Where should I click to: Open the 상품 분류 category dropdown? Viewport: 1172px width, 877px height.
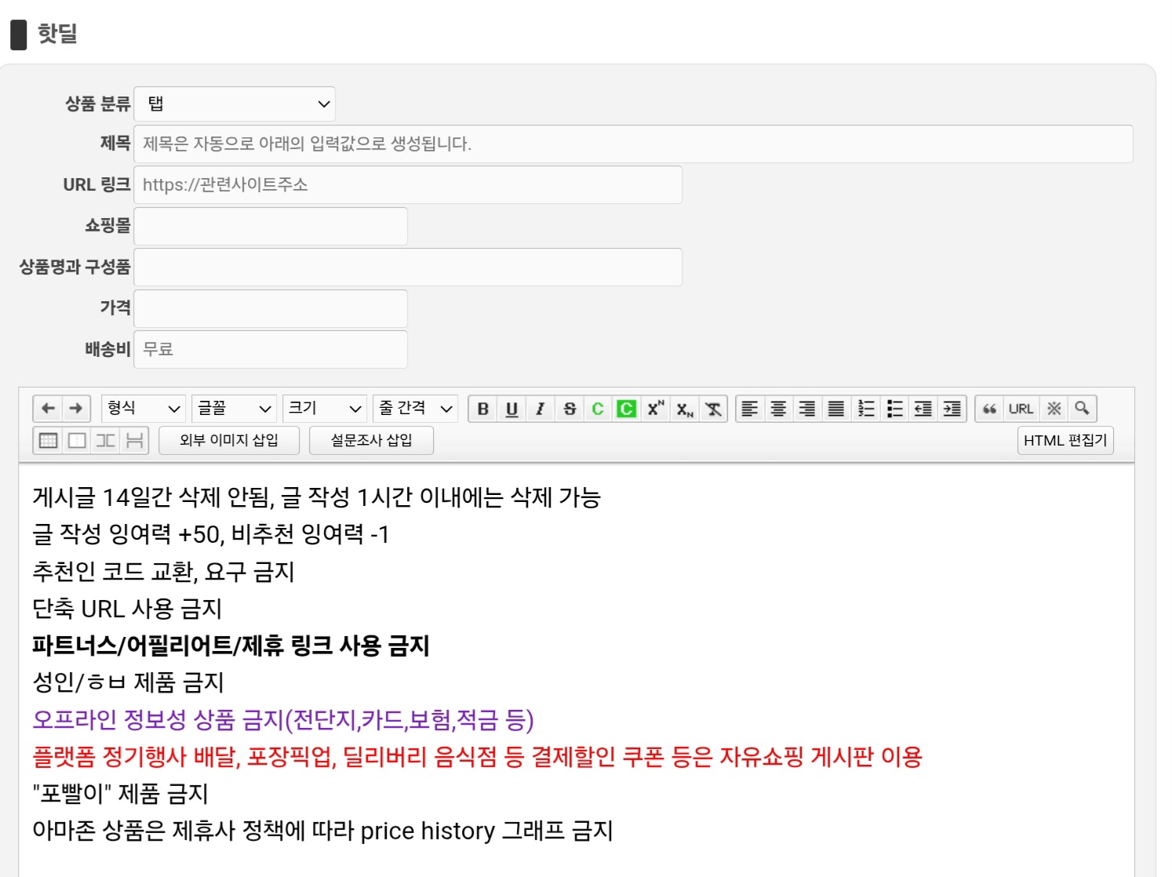tap(235, 104)
